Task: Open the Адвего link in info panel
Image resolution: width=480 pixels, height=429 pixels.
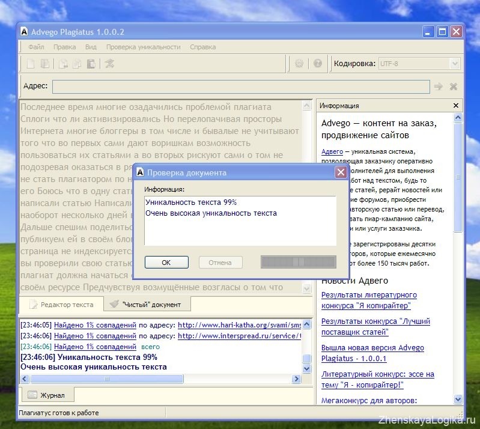Action: (x=332, y=151)
